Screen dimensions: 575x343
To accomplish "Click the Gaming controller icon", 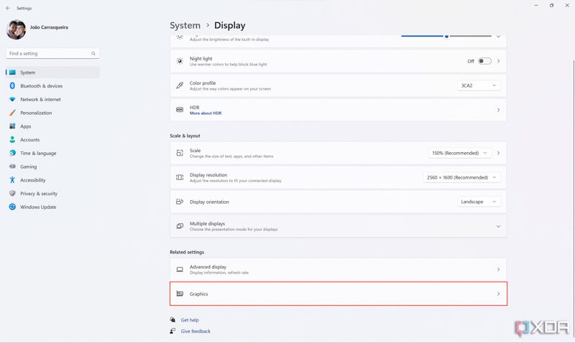I will click(12, 166).
